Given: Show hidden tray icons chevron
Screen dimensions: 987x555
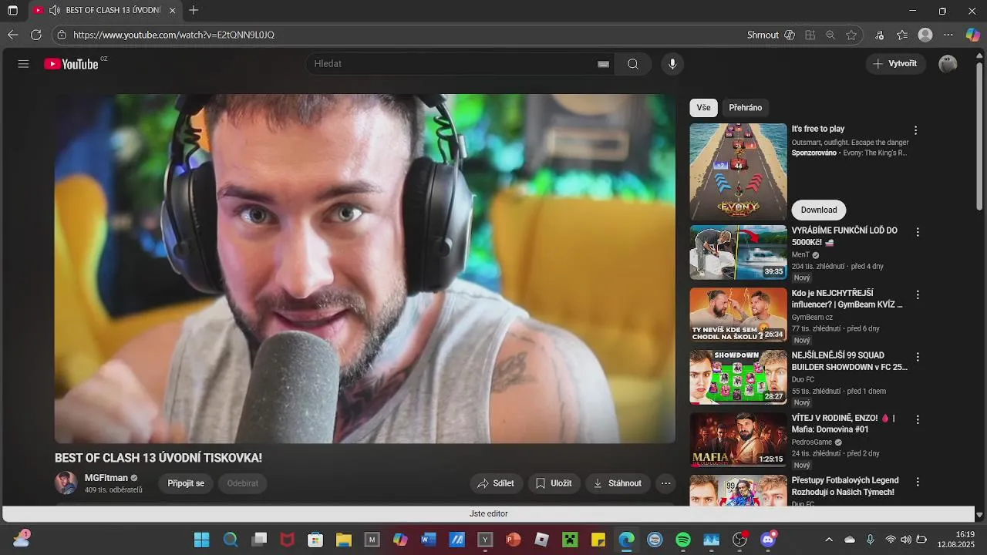Looking at the screenshot, I should click(x=829, y=540).
